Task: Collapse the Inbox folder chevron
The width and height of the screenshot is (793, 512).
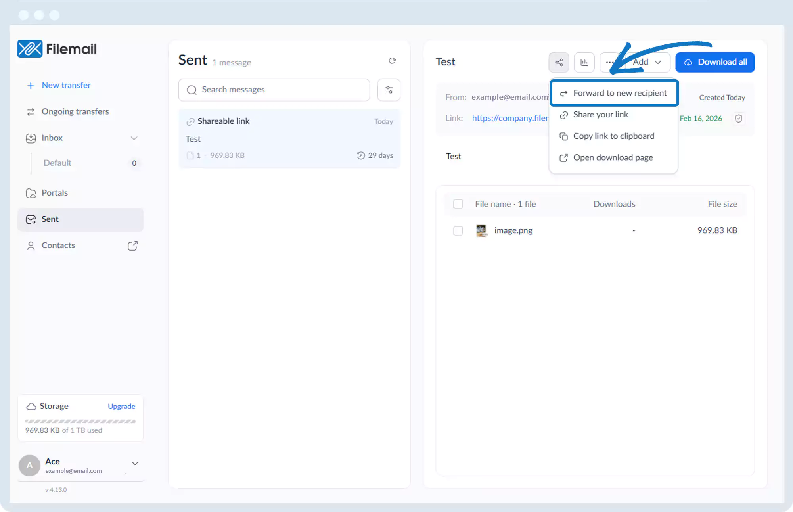Action: 134,138
